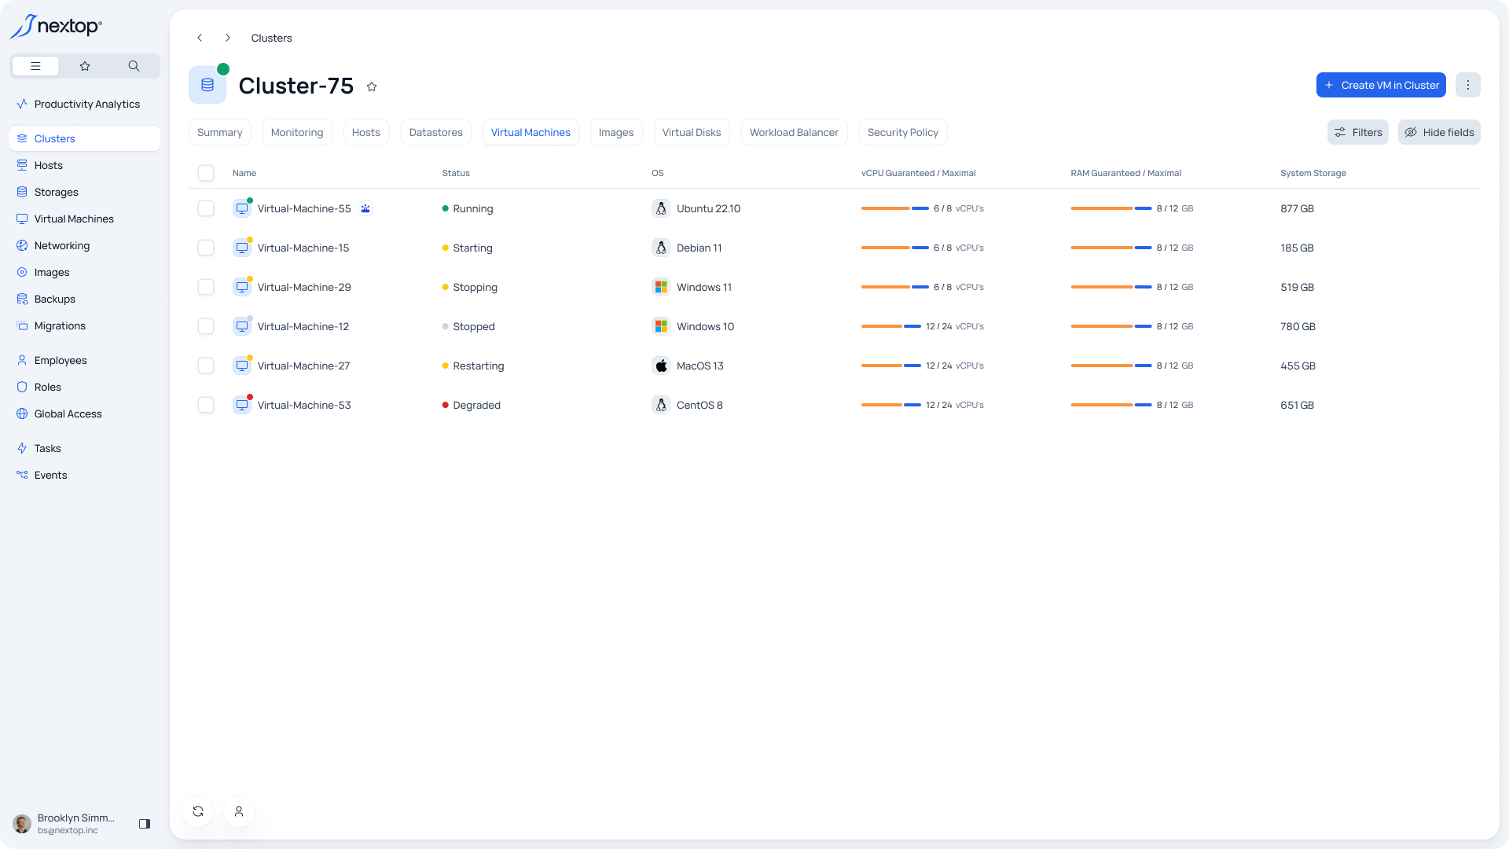Click the monitor icon of Virtual-Machine-29
The width and height of the screenshot is (1509, 849).
pos(242,287)
